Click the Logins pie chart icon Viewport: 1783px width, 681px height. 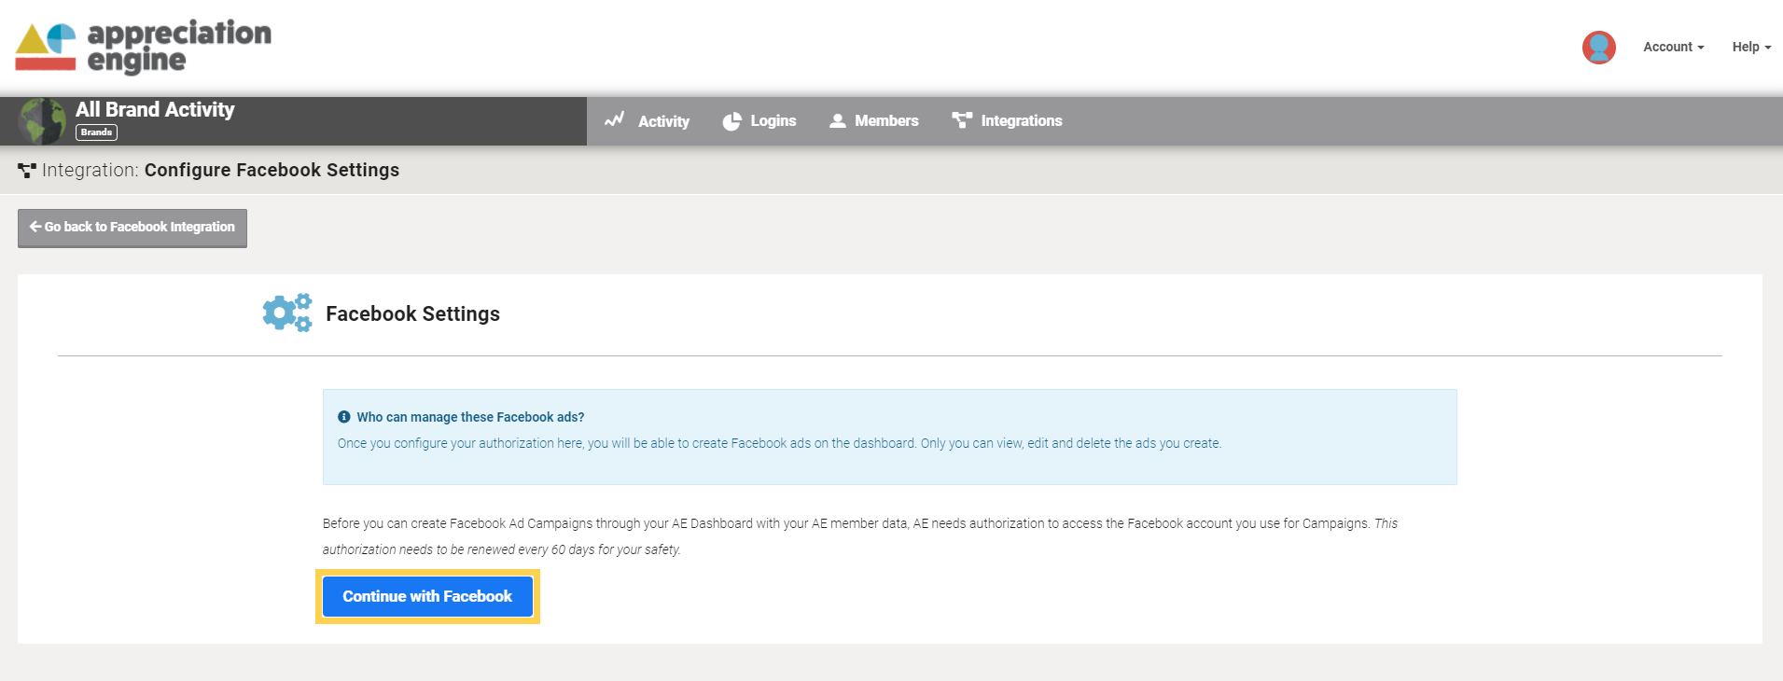tap(732, 121)
